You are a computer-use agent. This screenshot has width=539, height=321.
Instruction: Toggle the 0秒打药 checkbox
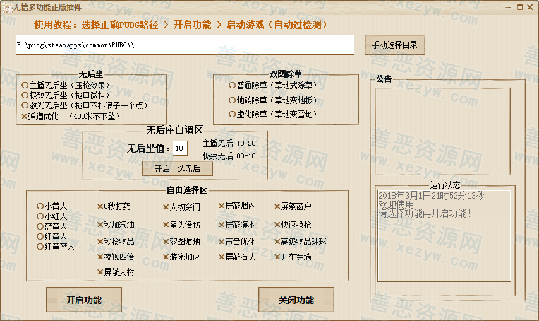(x=100, y=206)
